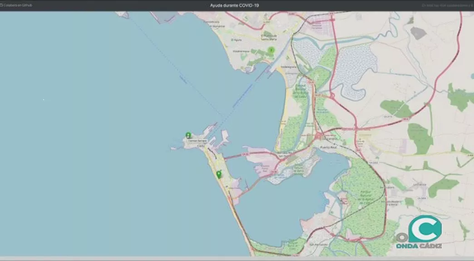Click the Valdelagrana label on the map
The height and width of the screenshot is (261, 474).
pos(288,67)
